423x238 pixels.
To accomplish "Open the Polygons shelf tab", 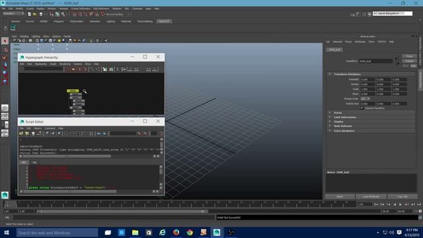I will point(59,21).
